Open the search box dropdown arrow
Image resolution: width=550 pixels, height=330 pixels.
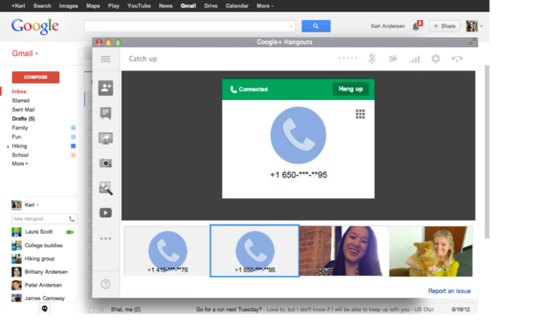[x=291, y=26]
